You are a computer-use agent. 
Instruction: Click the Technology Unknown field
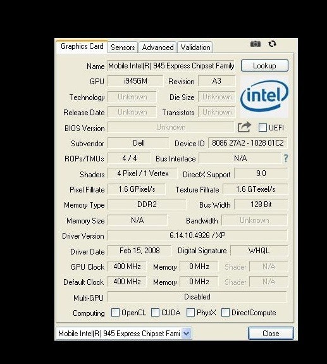[x=132, y=97]
